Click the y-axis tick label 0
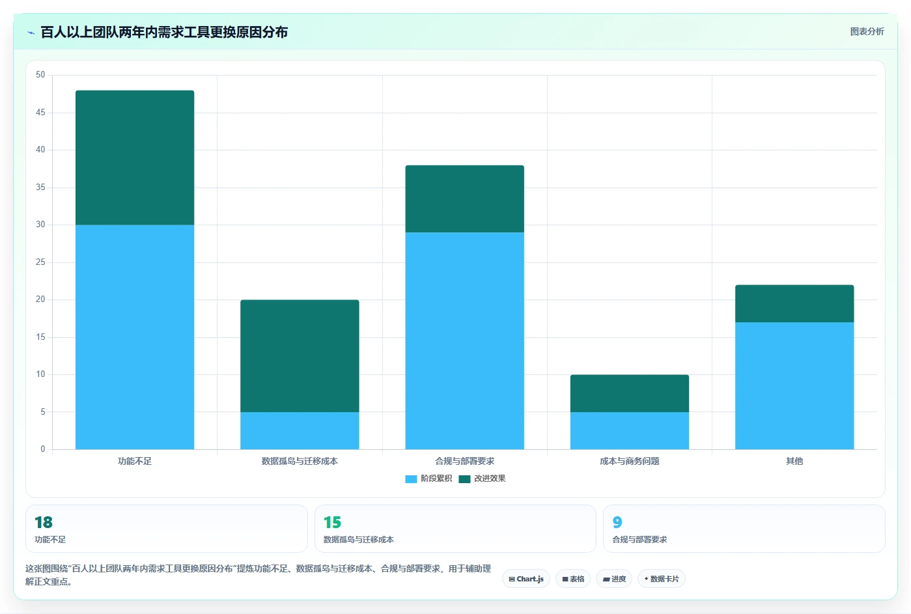The height and width of the screenshot is (614, 911). coord(43,449)
